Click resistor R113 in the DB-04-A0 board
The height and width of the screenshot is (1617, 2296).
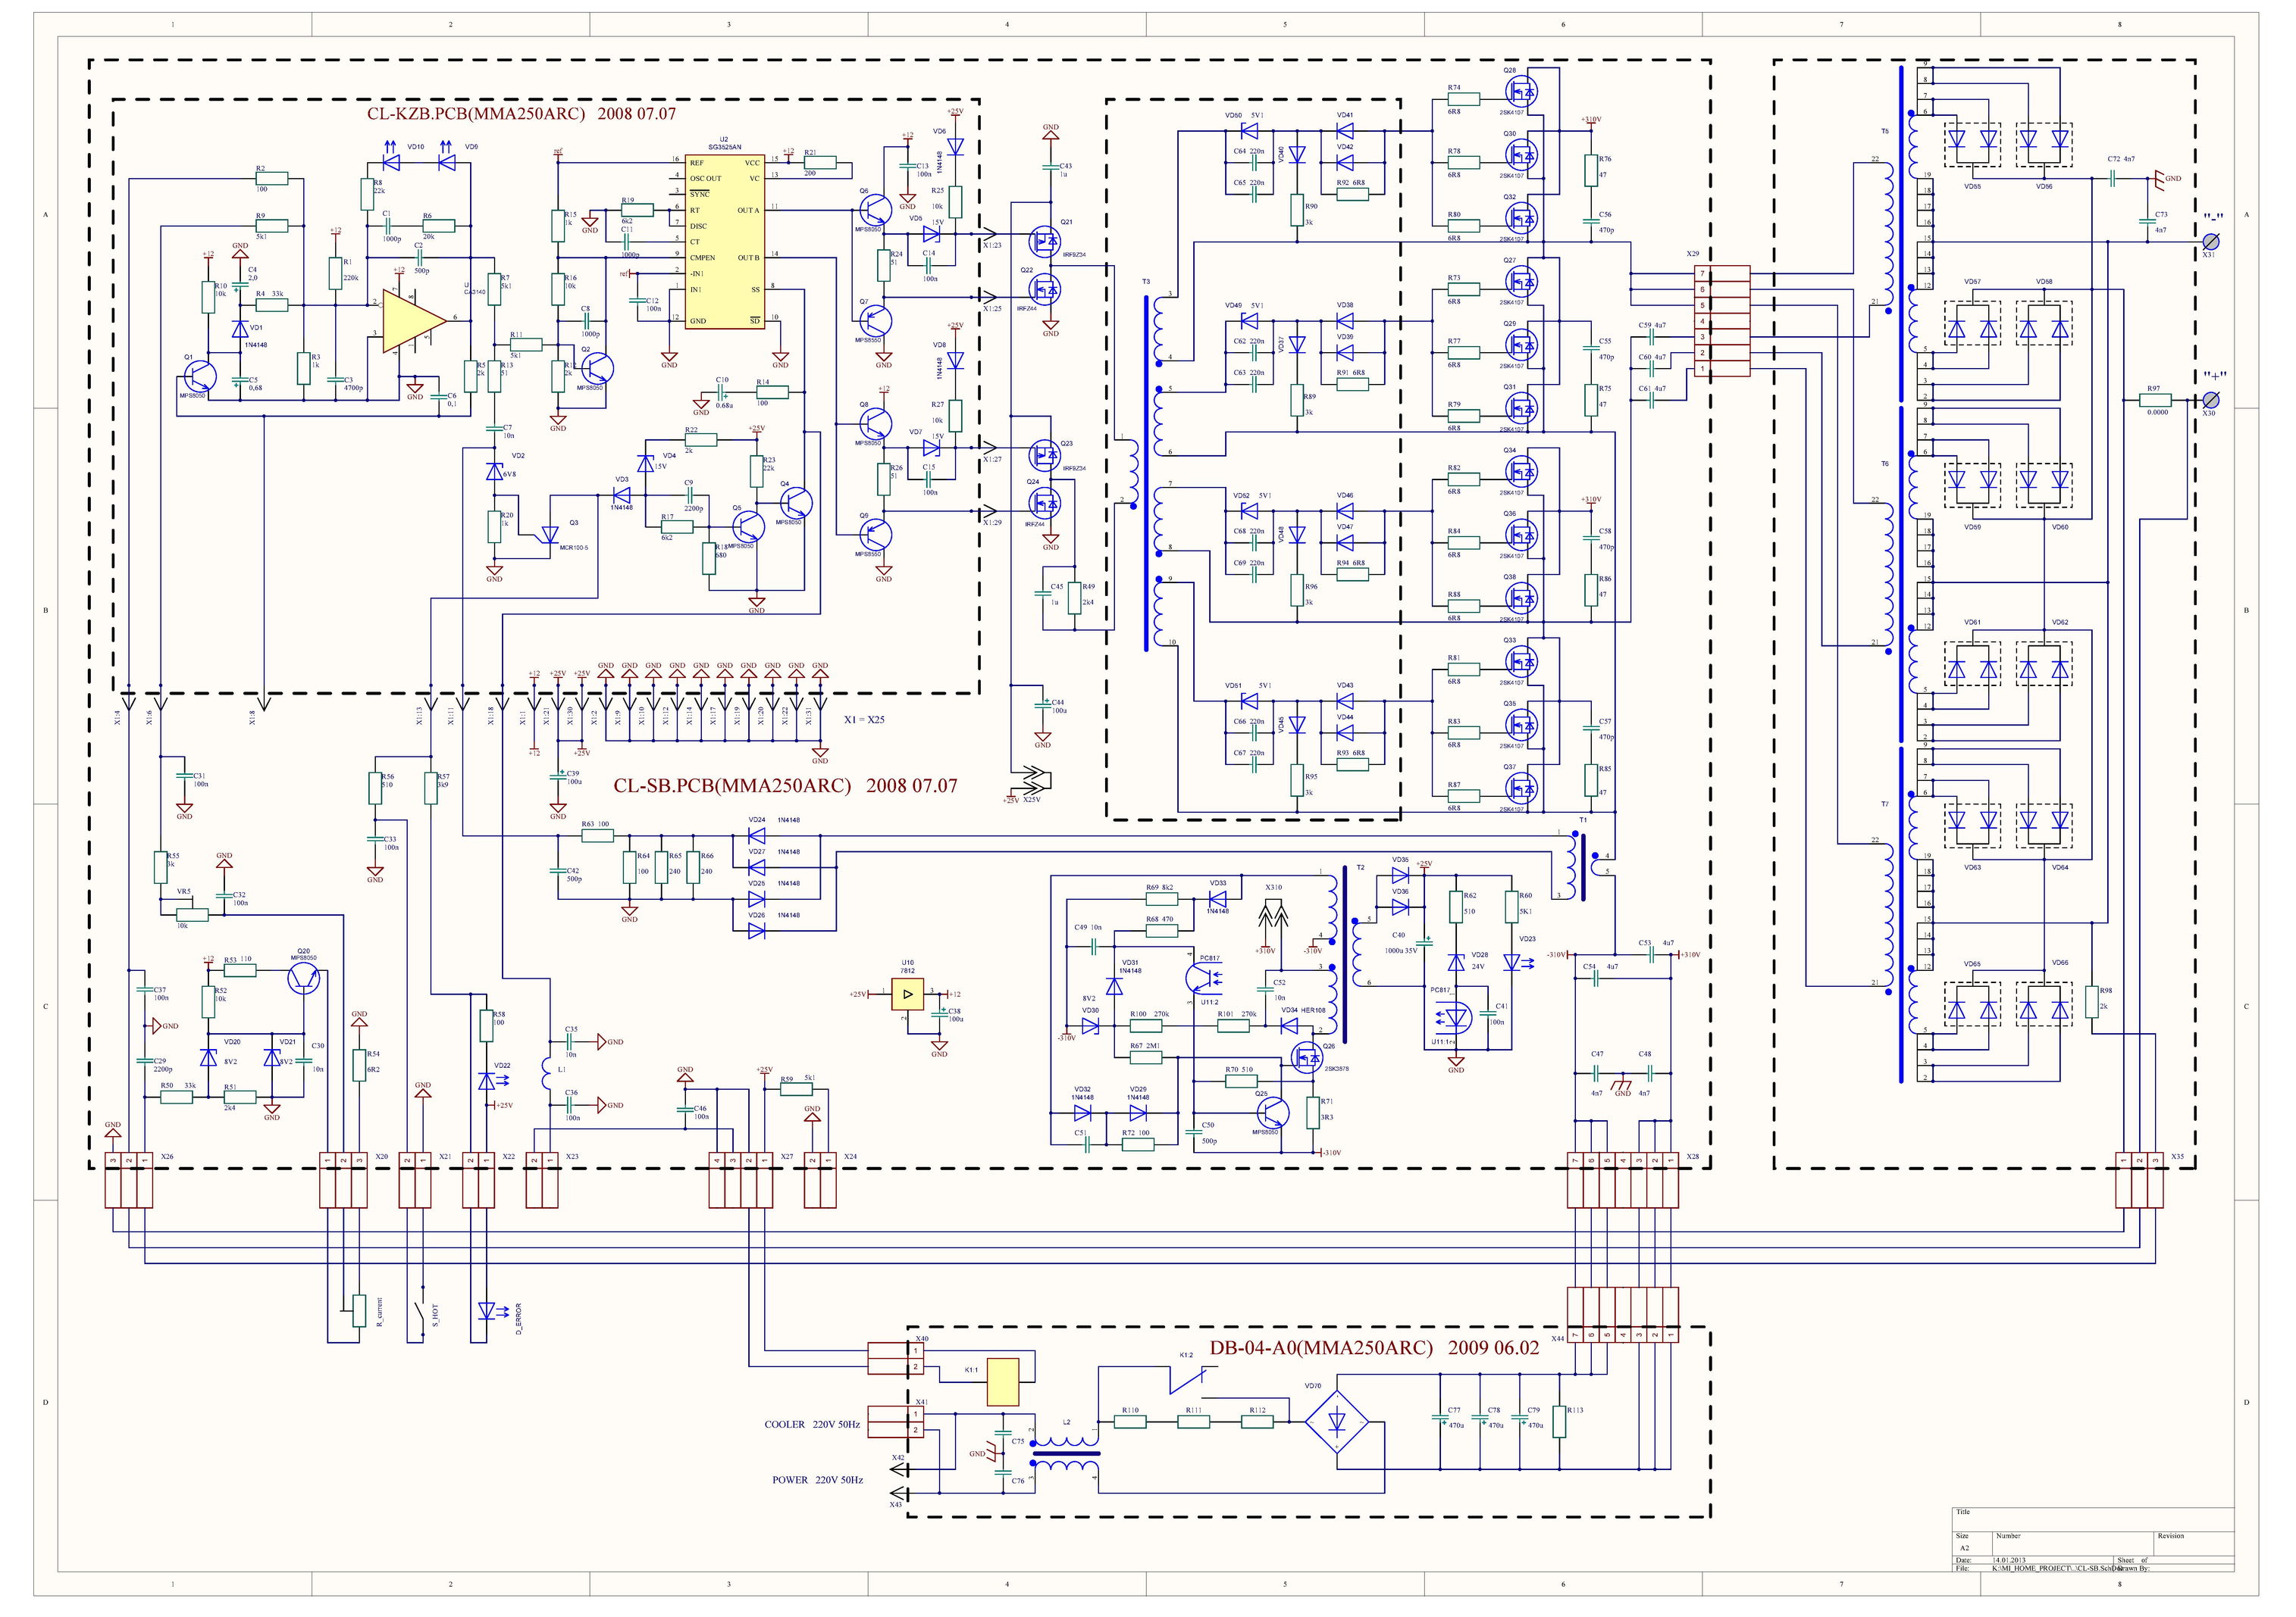click(x=1559, y=1421)
